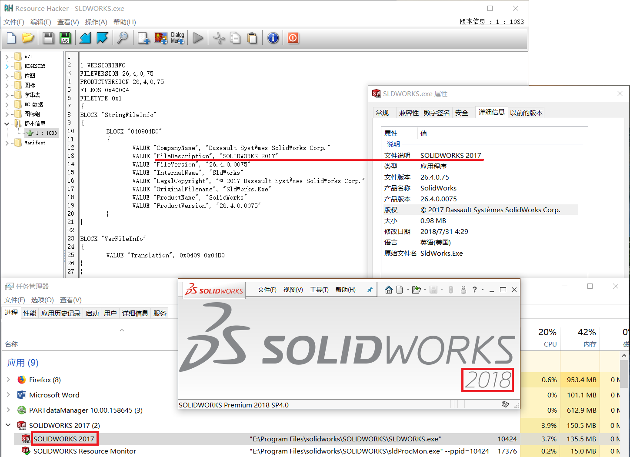Switch to 以前的版本 tab in properties dialog
This screenshot has height=457, width=630.
(526, 113)
